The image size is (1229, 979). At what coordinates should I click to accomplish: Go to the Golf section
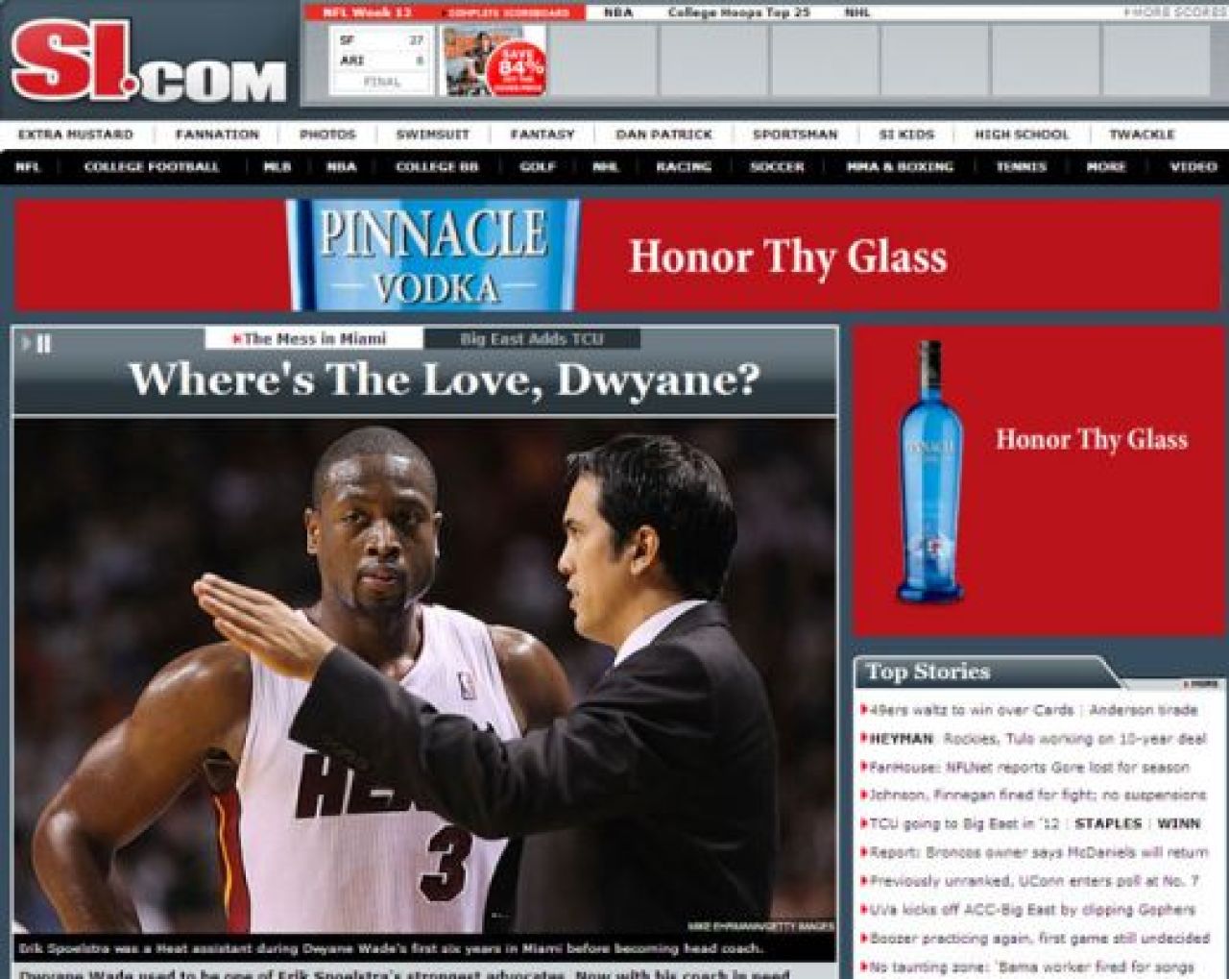[x=538, y=167]
